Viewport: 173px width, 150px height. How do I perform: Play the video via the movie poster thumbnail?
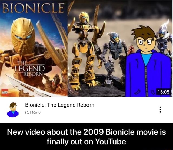click(x=34, y=49)
